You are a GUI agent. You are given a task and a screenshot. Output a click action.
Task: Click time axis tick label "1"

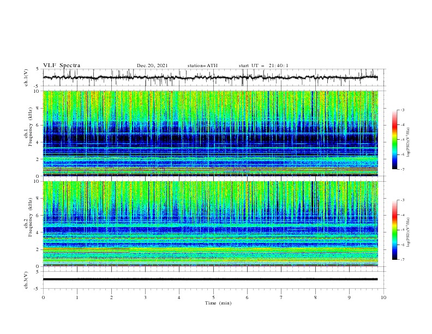tap(77, 297)
